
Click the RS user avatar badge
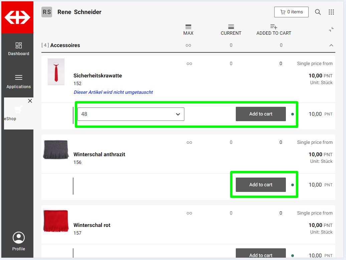[47, 12]
